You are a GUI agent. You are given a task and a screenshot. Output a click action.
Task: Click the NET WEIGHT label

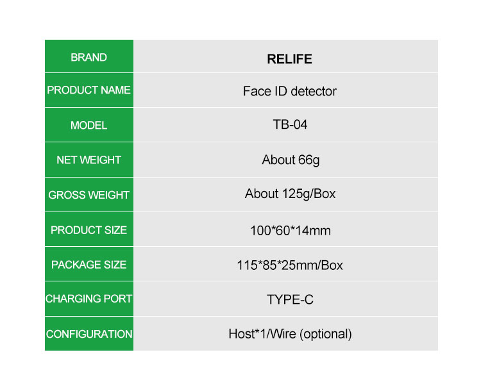89,160
